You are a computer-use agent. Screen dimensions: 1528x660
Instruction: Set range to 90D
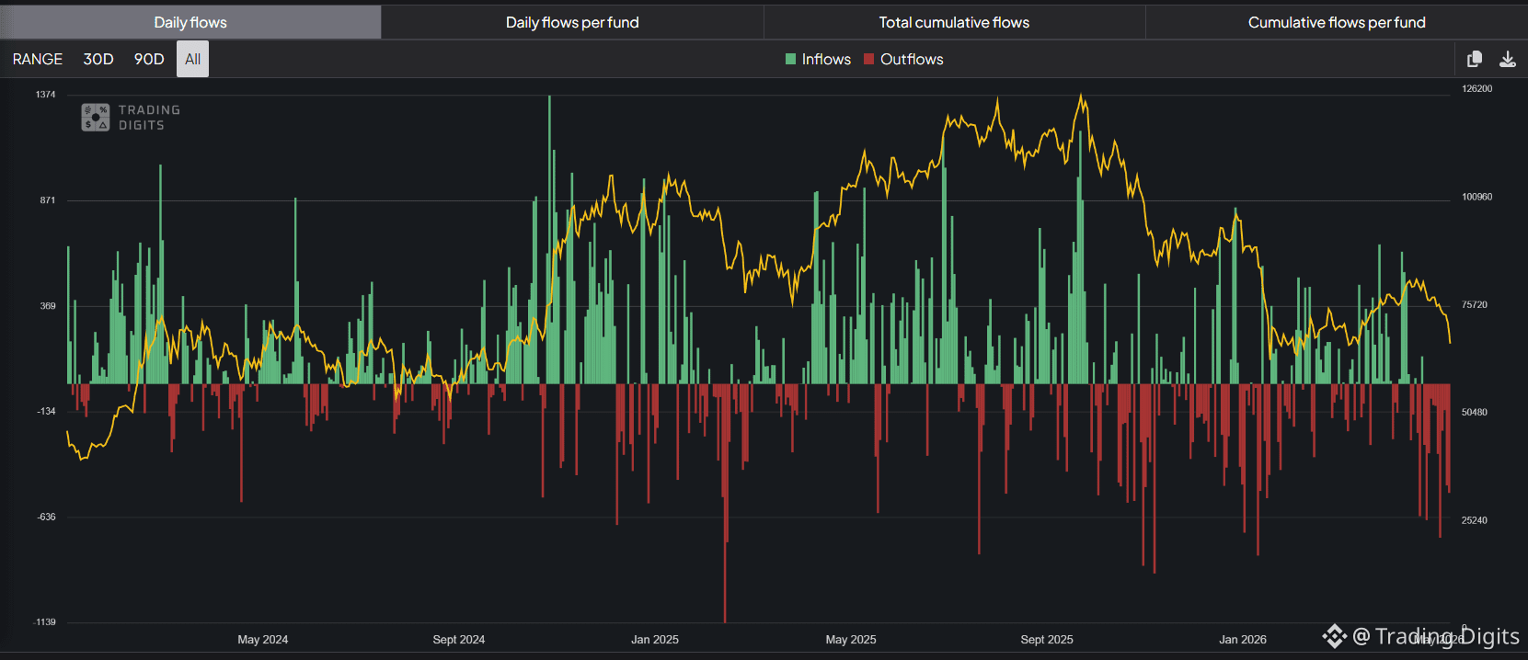[149, 59]
